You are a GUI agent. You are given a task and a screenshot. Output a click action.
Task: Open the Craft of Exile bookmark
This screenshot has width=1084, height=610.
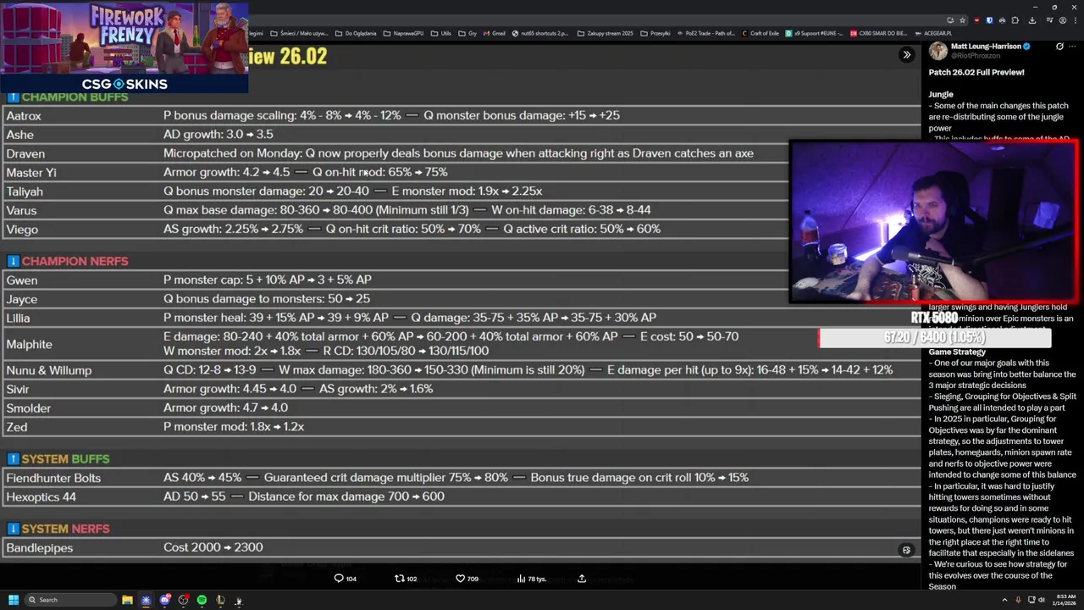(x=760, y=34)
